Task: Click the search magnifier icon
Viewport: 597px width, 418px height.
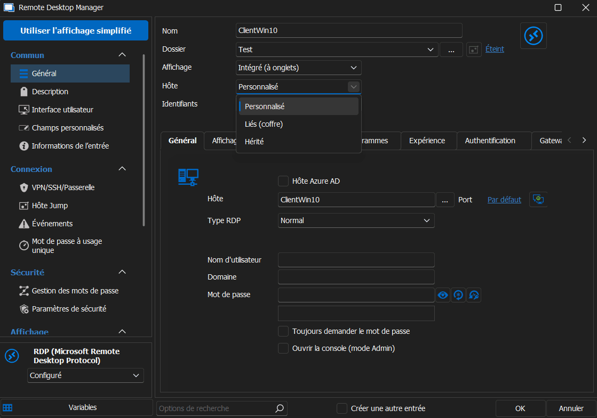Action: click(x=280, y=408)
